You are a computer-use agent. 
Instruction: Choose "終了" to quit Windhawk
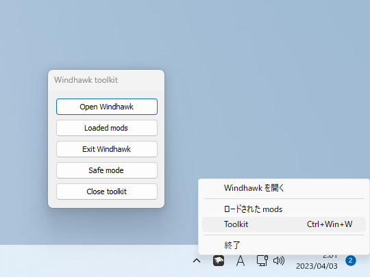tap(284, 246)
